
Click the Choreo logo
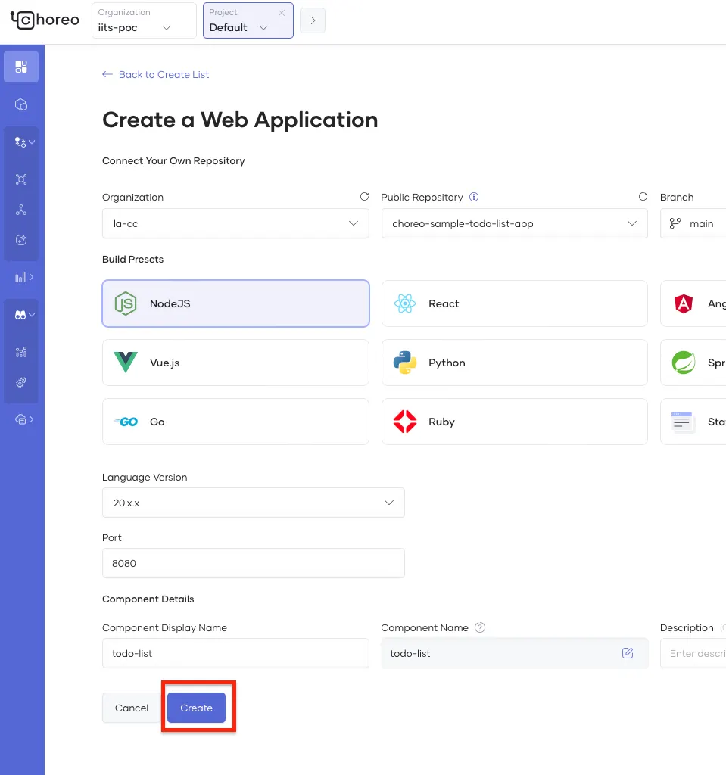(45, 20)
